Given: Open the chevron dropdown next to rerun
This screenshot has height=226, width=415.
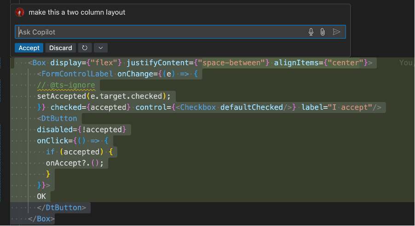Looking at the screenshot, I should point(101,48).
